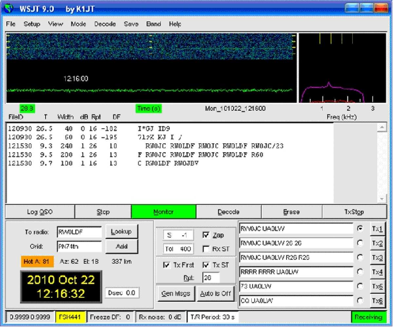This screenshot has width=393, height=327.
Task: Click the Gen Msgs button
Action: pos(176,293)
